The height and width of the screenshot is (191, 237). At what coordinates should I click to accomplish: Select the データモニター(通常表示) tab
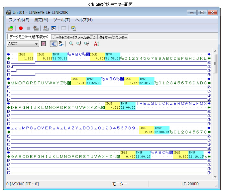pyautogui.click(x=29, y=37)
